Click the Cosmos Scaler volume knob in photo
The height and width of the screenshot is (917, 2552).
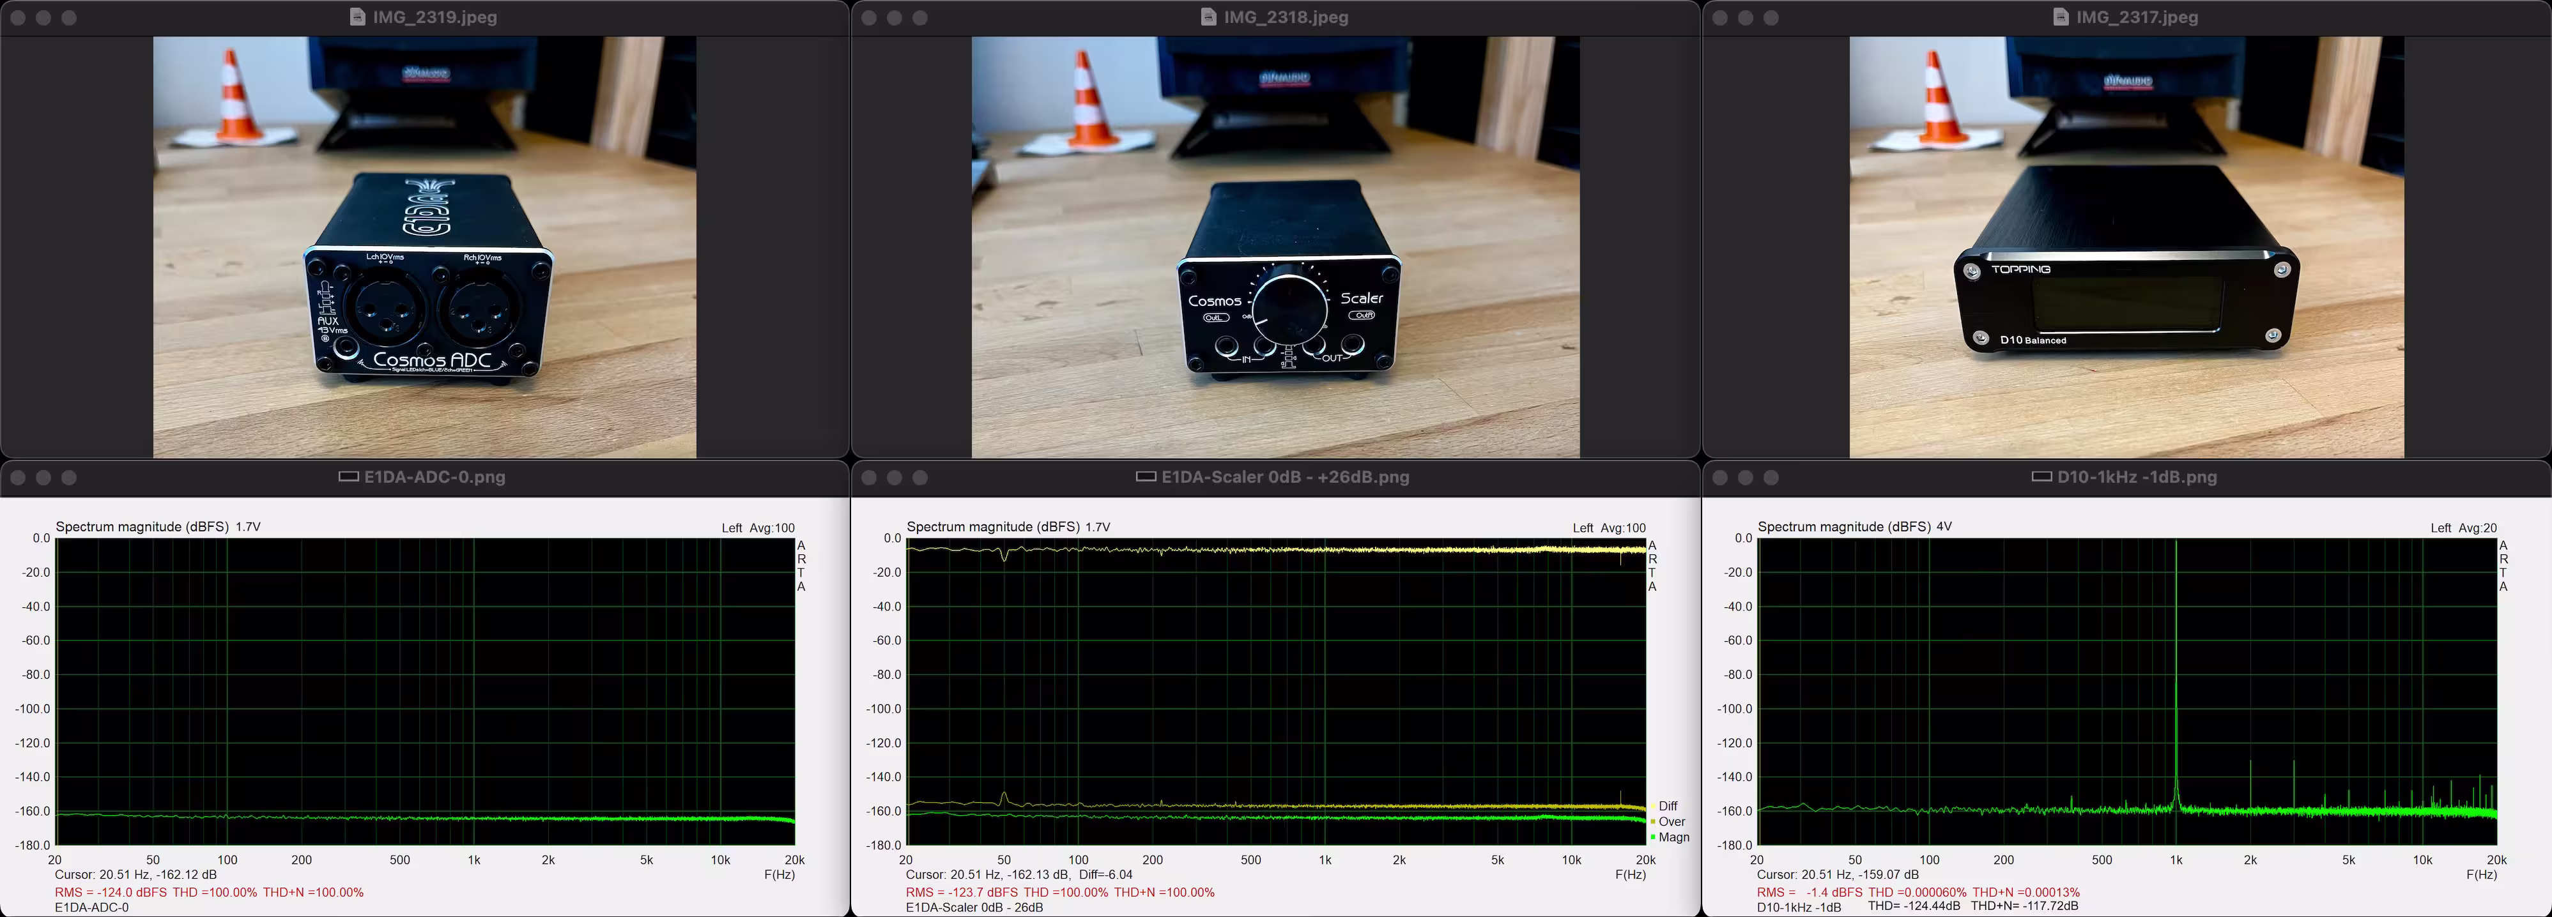click(x=1290, y=310)
